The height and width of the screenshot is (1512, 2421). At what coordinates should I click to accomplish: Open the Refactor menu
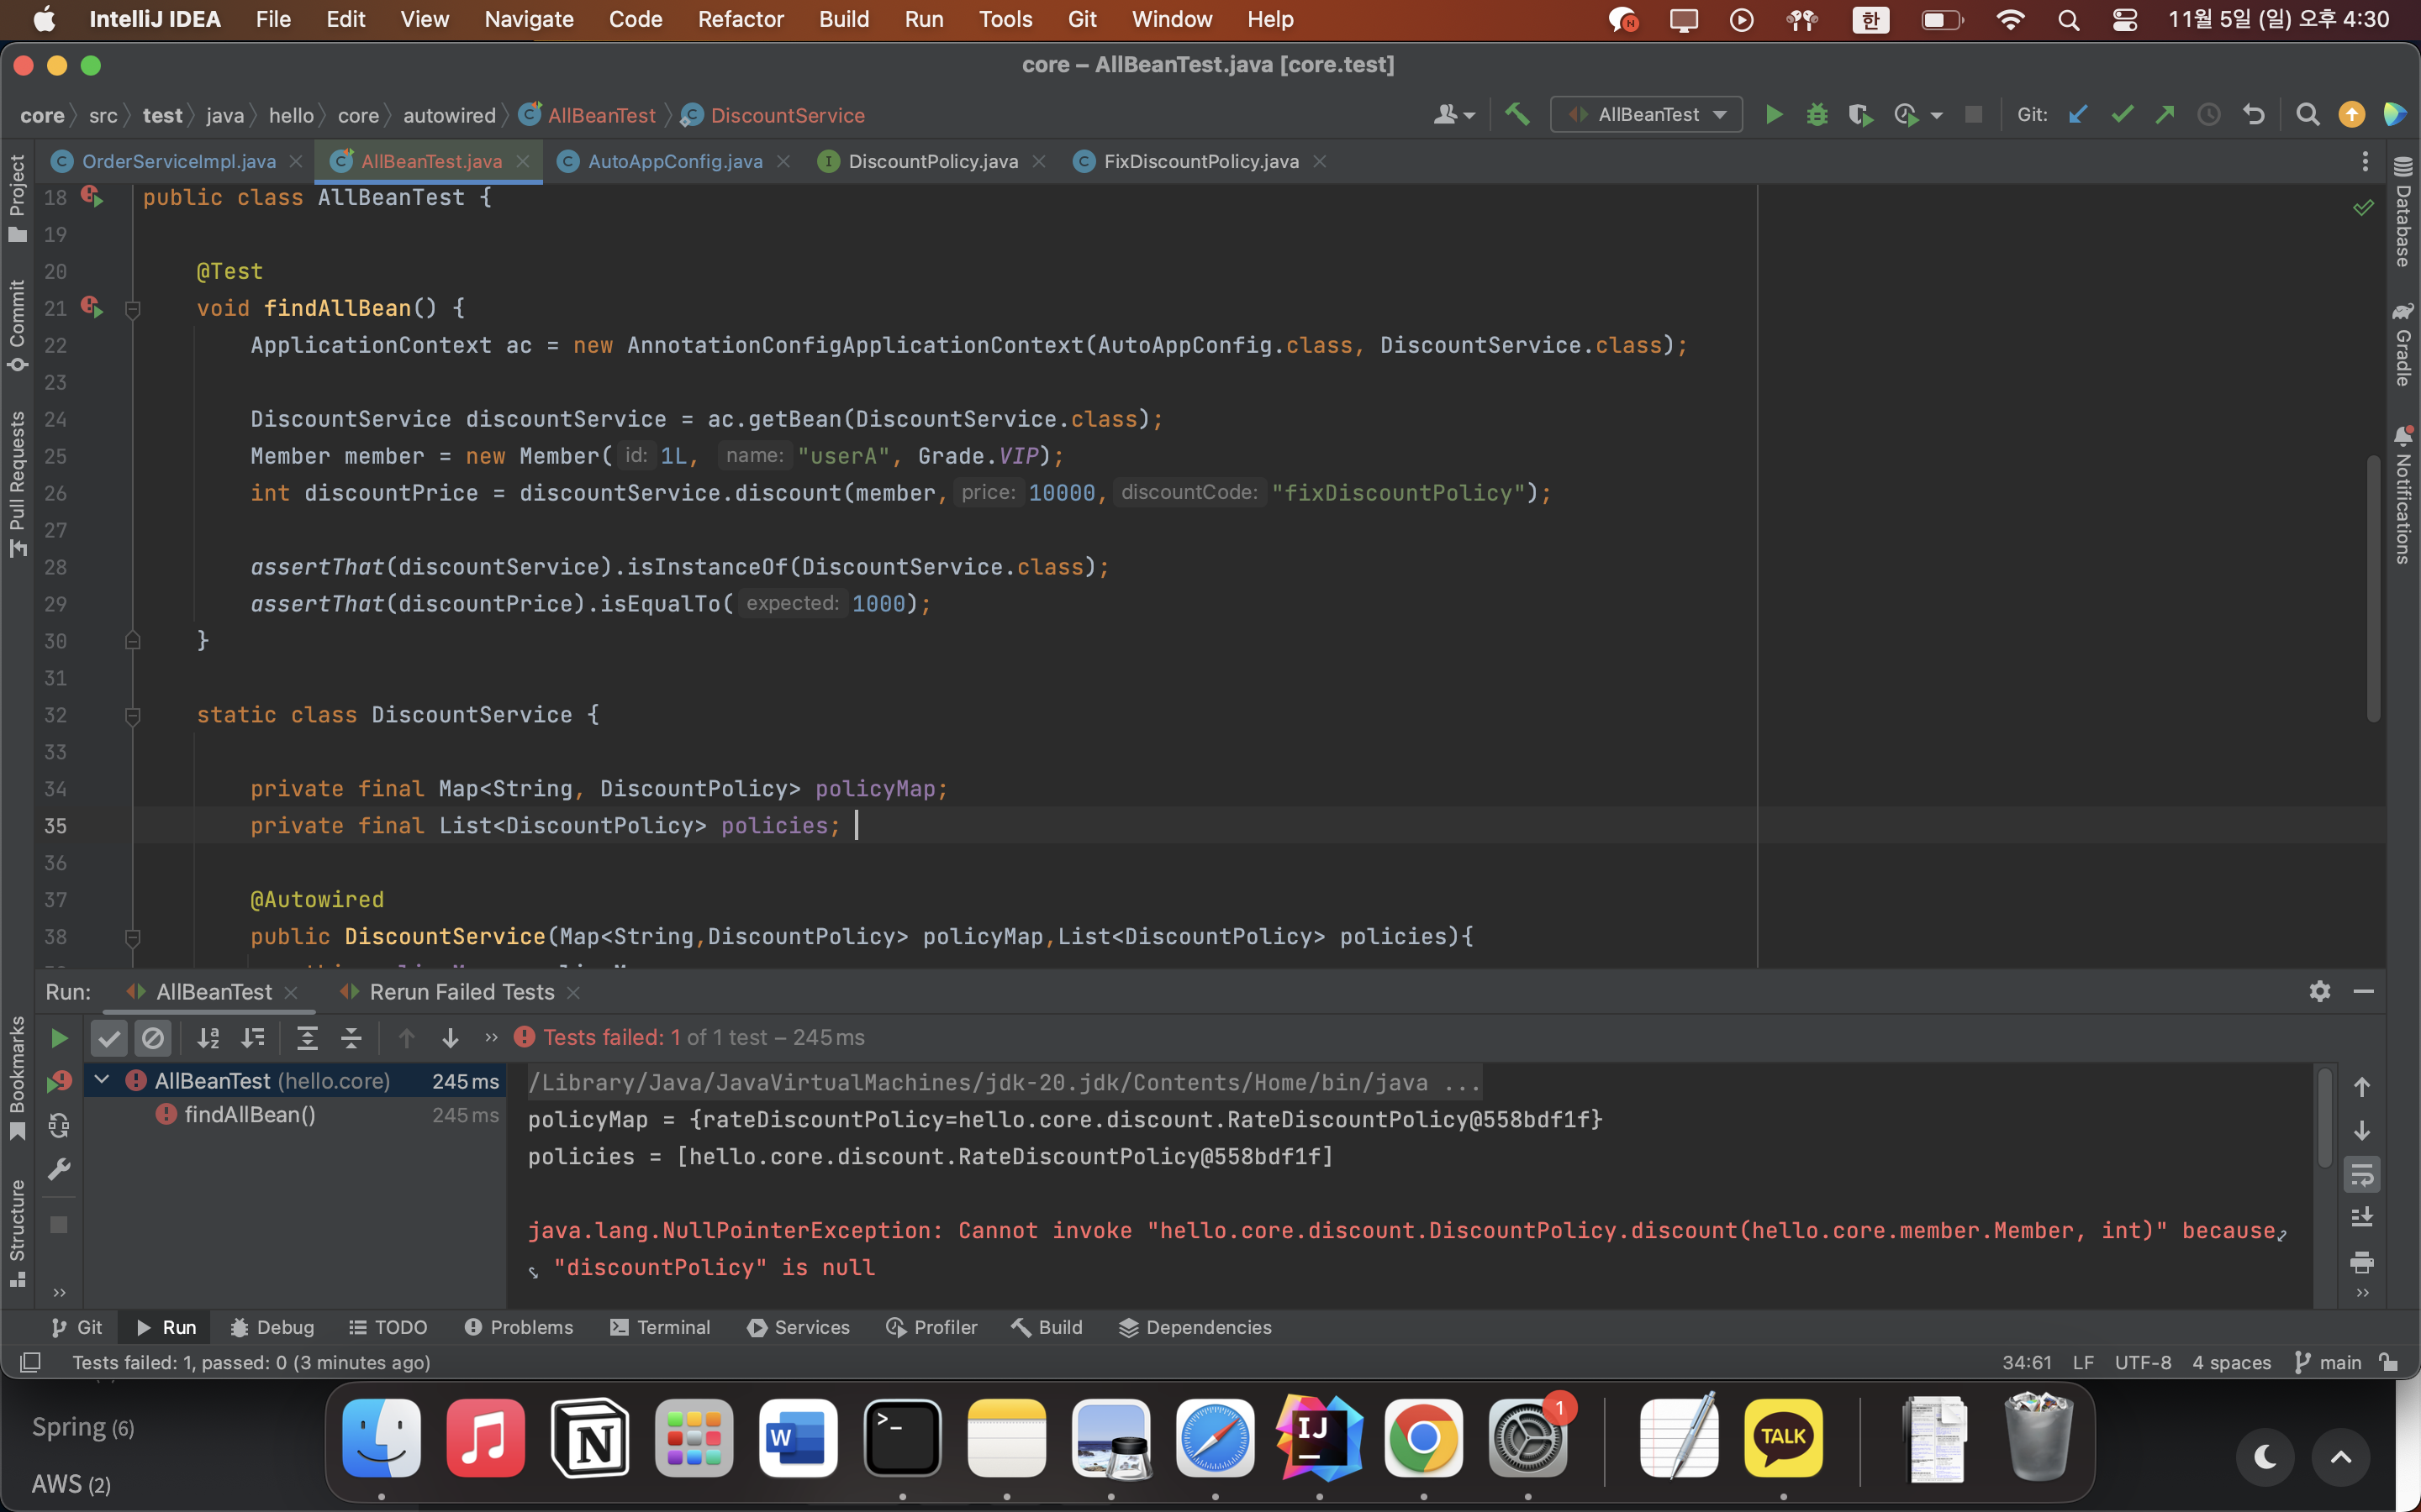[741, 19]
